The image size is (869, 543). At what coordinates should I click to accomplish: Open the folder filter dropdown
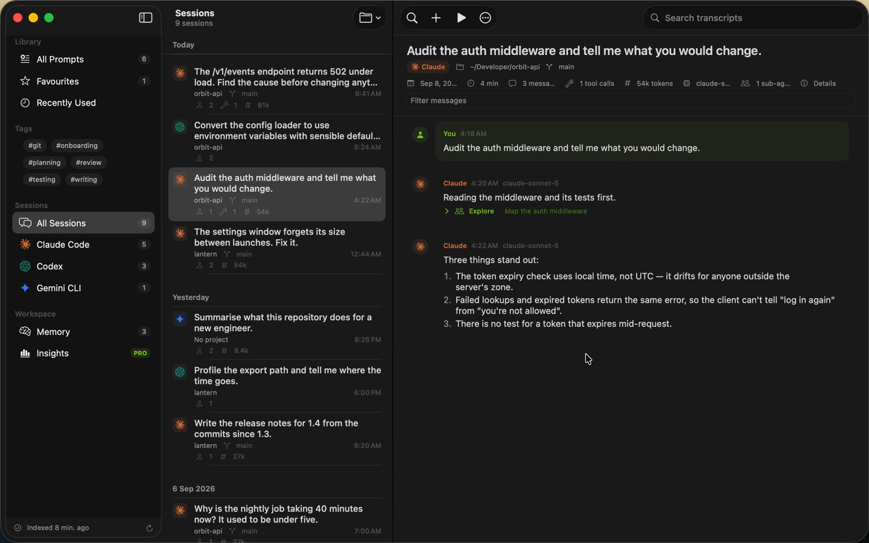(x=369, y=18)
